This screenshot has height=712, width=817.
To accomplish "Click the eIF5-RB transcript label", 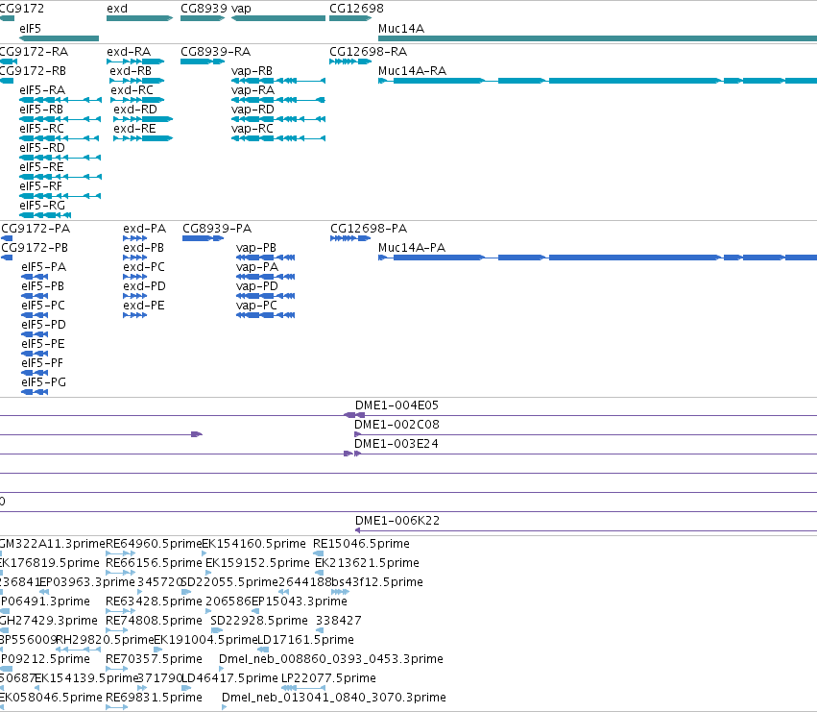I will pyautogui.click(x=41, y=110).
